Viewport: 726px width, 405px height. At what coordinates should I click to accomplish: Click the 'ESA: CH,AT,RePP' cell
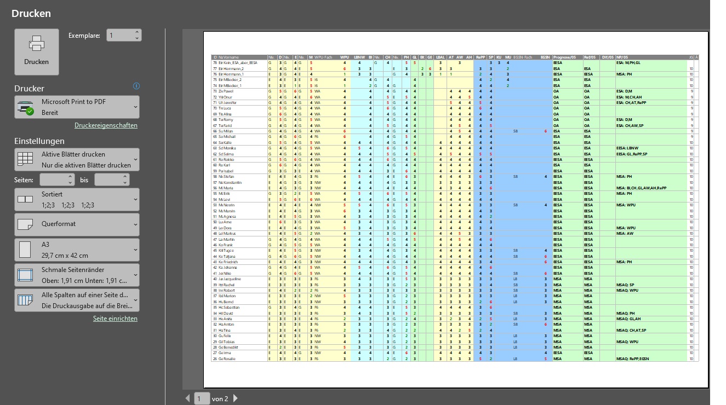(631, 103)
